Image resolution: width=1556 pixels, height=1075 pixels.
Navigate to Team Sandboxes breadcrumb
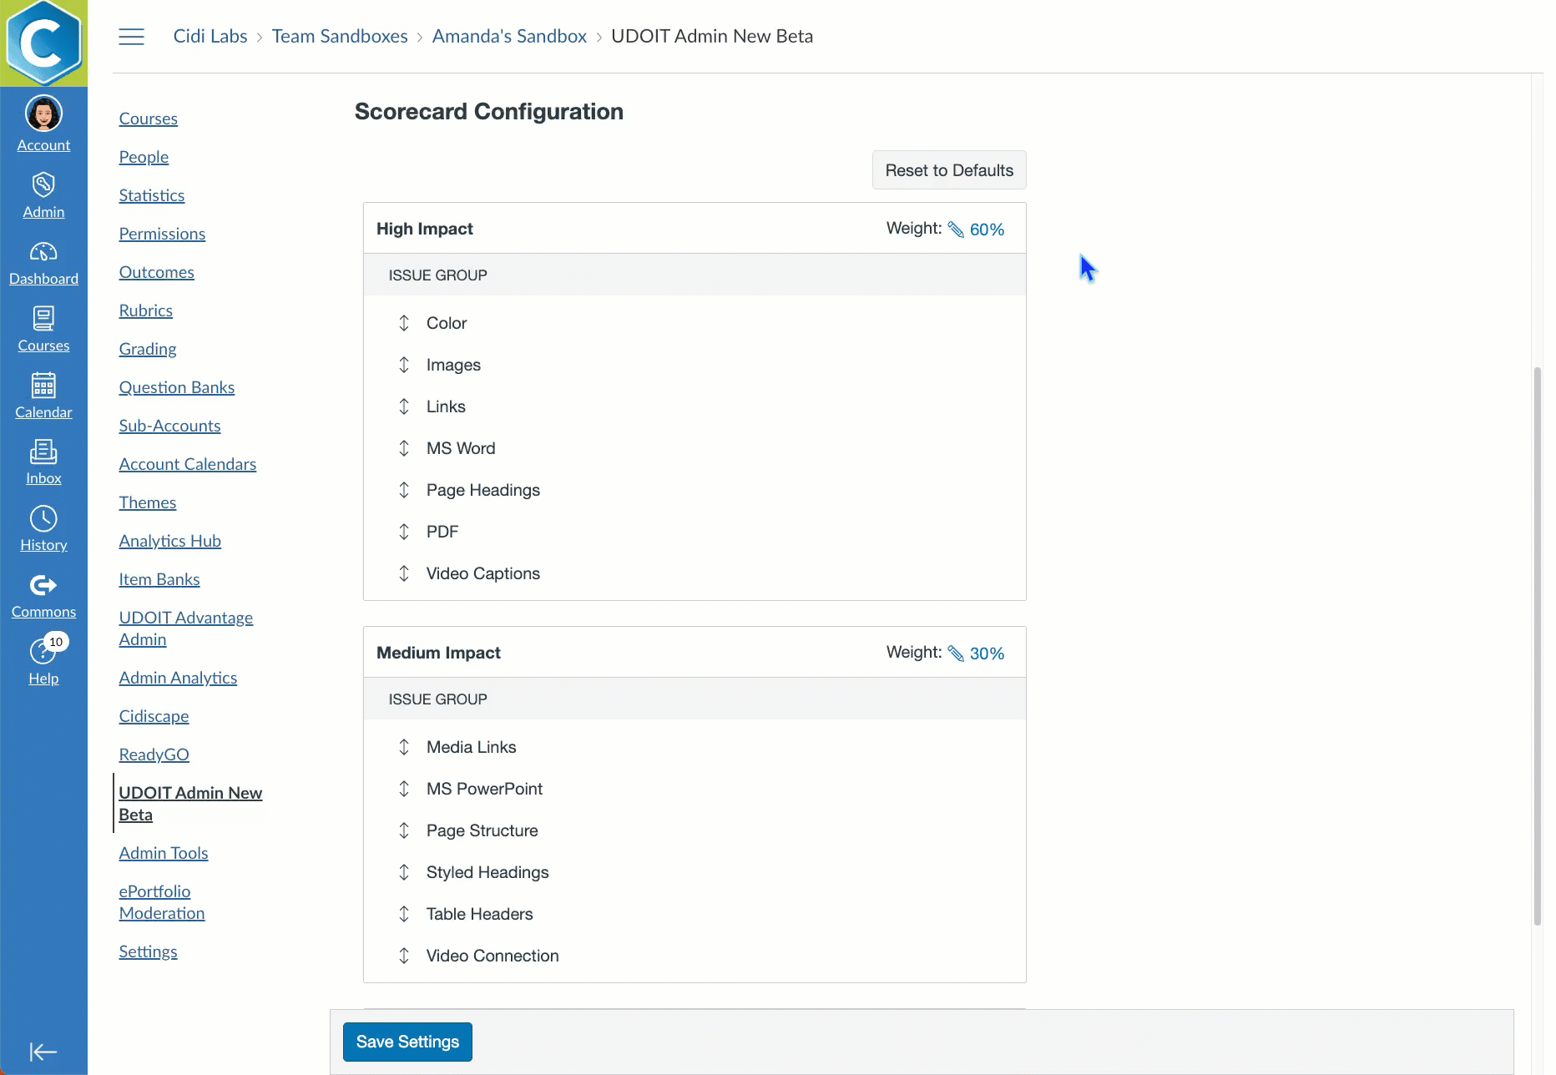pyautogui.click(x=340, y=36)
